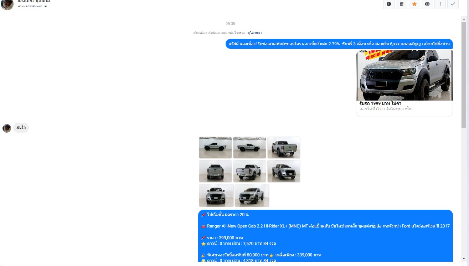Click the customer avatar beside the สนใจ message
Viewport: 469px width, 266px height.
click(7, 128)
